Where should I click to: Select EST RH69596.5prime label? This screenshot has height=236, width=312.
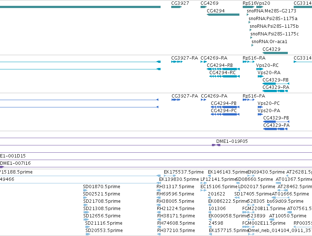click(175, 194)
